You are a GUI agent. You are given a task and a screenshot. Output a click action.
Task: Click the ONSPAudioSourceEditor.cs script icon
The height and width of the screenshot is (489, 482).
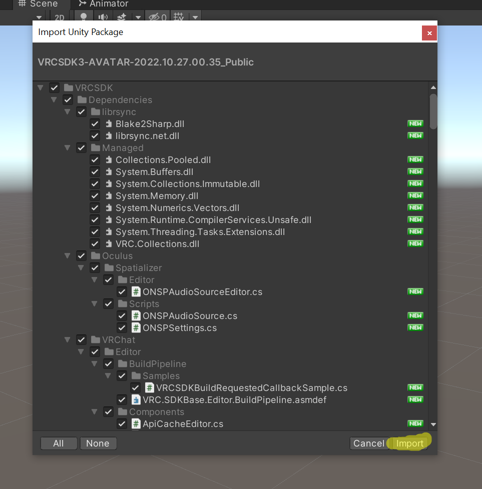coord(136,292)
